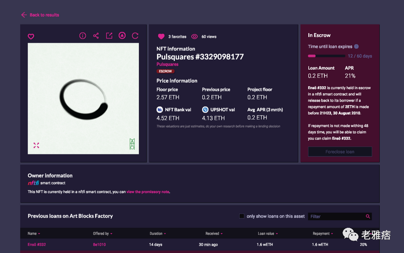Image resolution: width=404 pixels, height=253 pixels.
Task: Sort loans table by Offered by column
Action: click(103, 234)
